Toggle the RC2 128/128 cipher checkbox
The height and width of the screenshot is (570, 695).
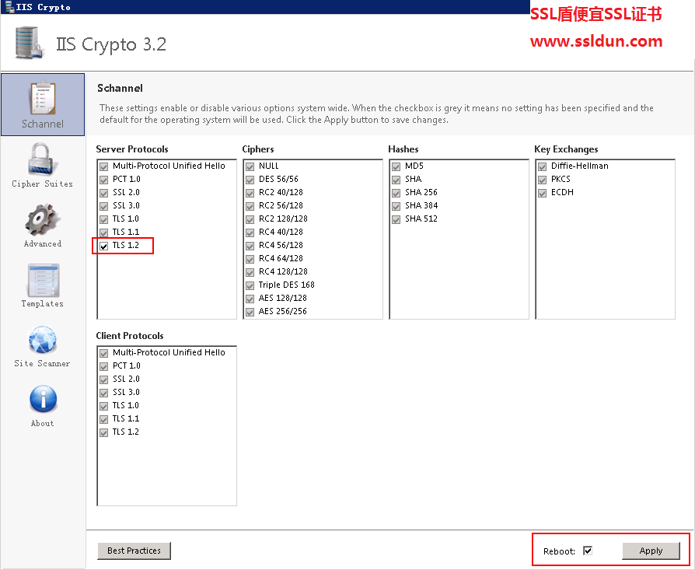click(250, 219)
